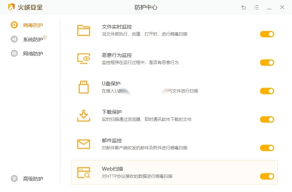Turn off the Web扫描 toggle
This screenshot has height=192, width=292.
(x=267, y=176)
